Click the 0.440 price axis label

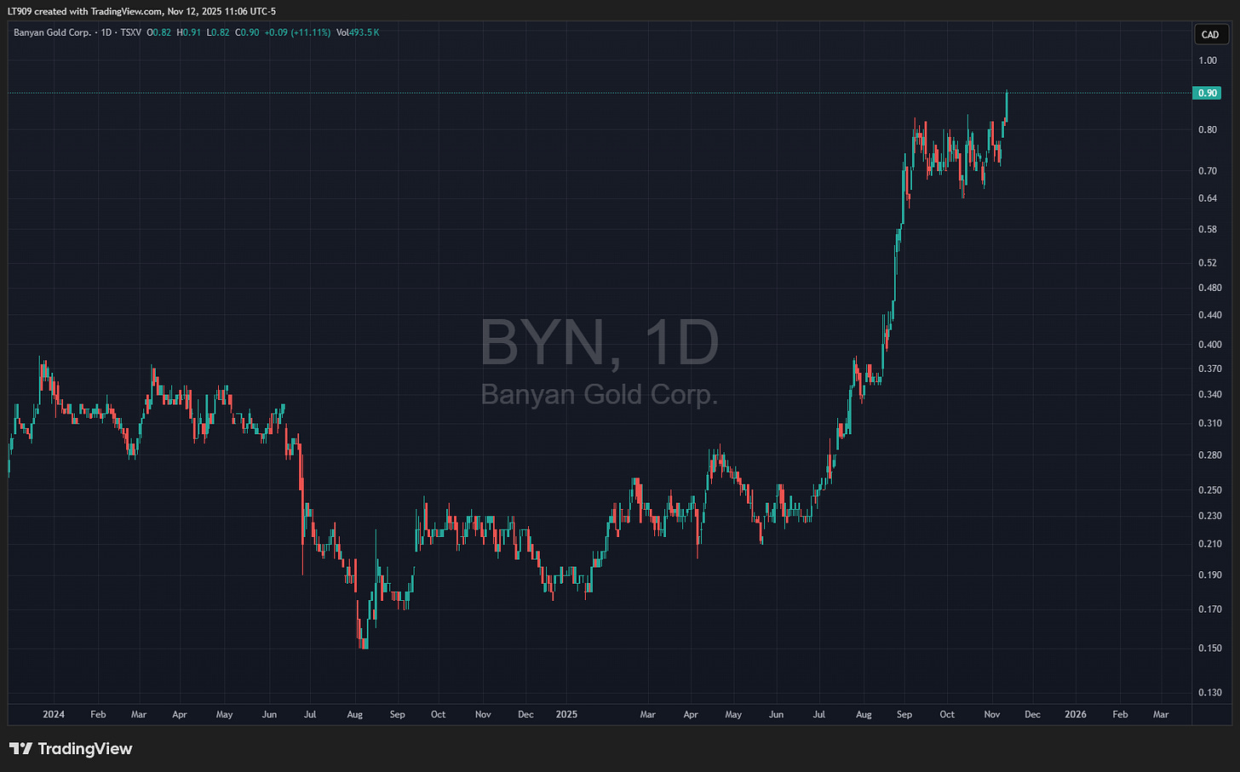pyautogui.click(x=1209, y=315)
